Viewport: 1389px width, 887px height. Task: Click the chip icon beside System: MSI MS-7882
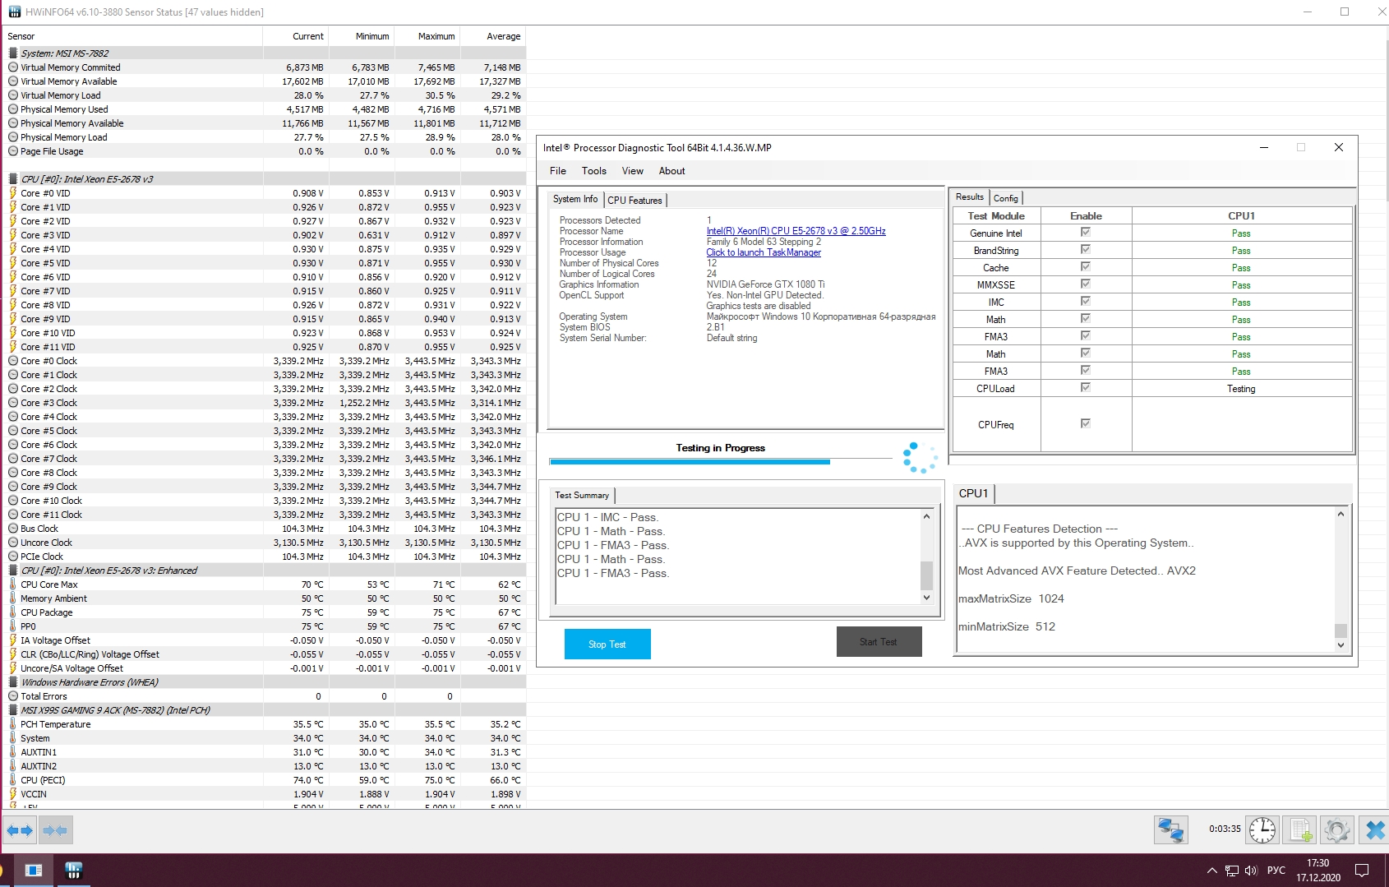tap(13, 53)
